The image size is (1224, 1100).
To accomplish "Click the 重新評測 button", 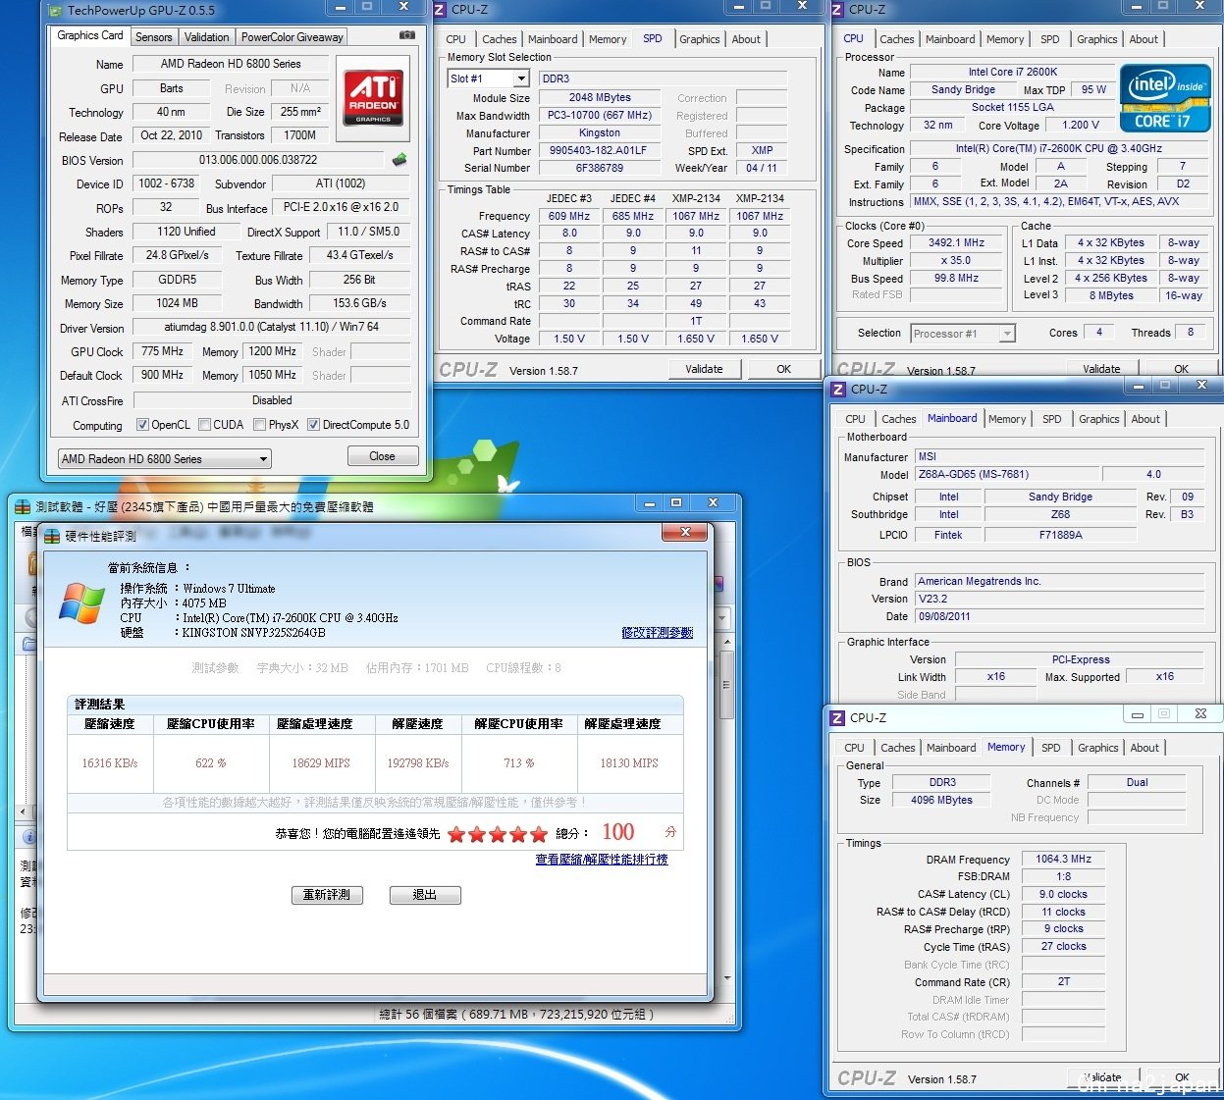I will 327,895.
